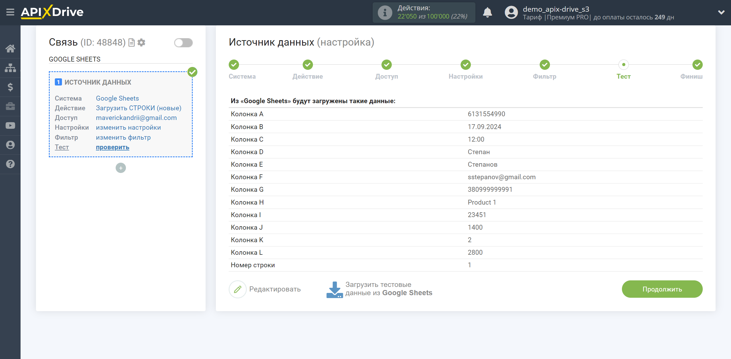
Task: Go to the Действие step
Action: [308, 65]
